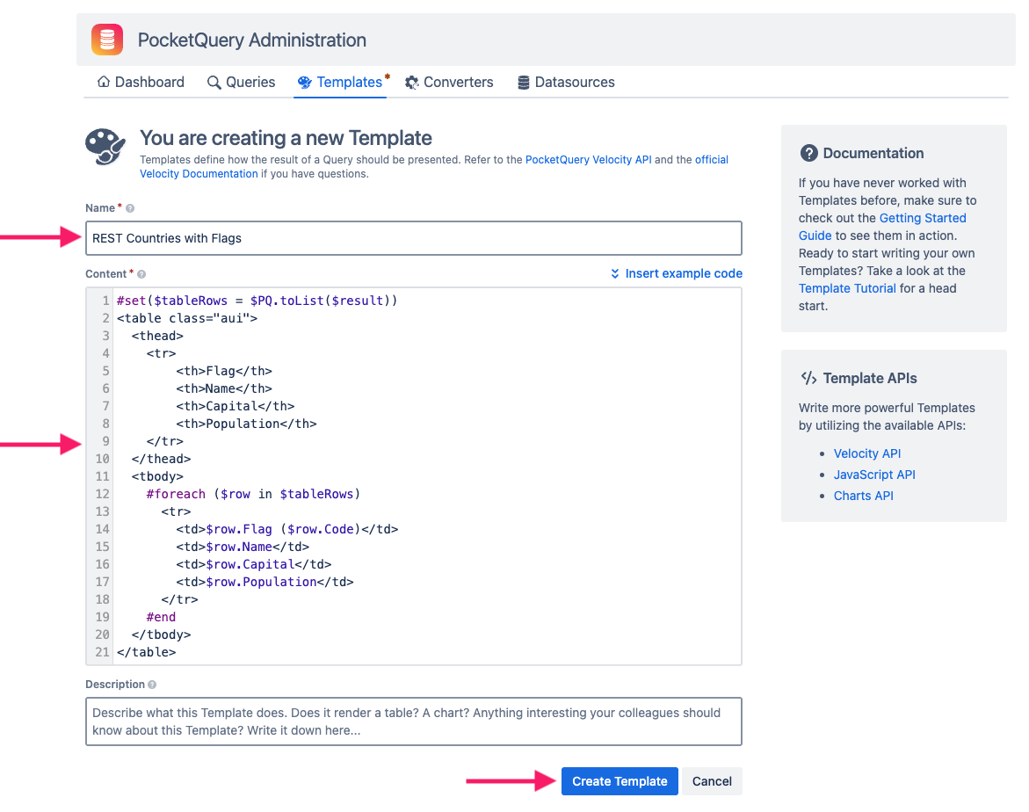Click into the Description text area

(413, 721)
